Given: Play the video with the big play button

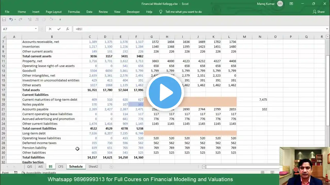Looking at the screenshot, I should coord(165,92).
